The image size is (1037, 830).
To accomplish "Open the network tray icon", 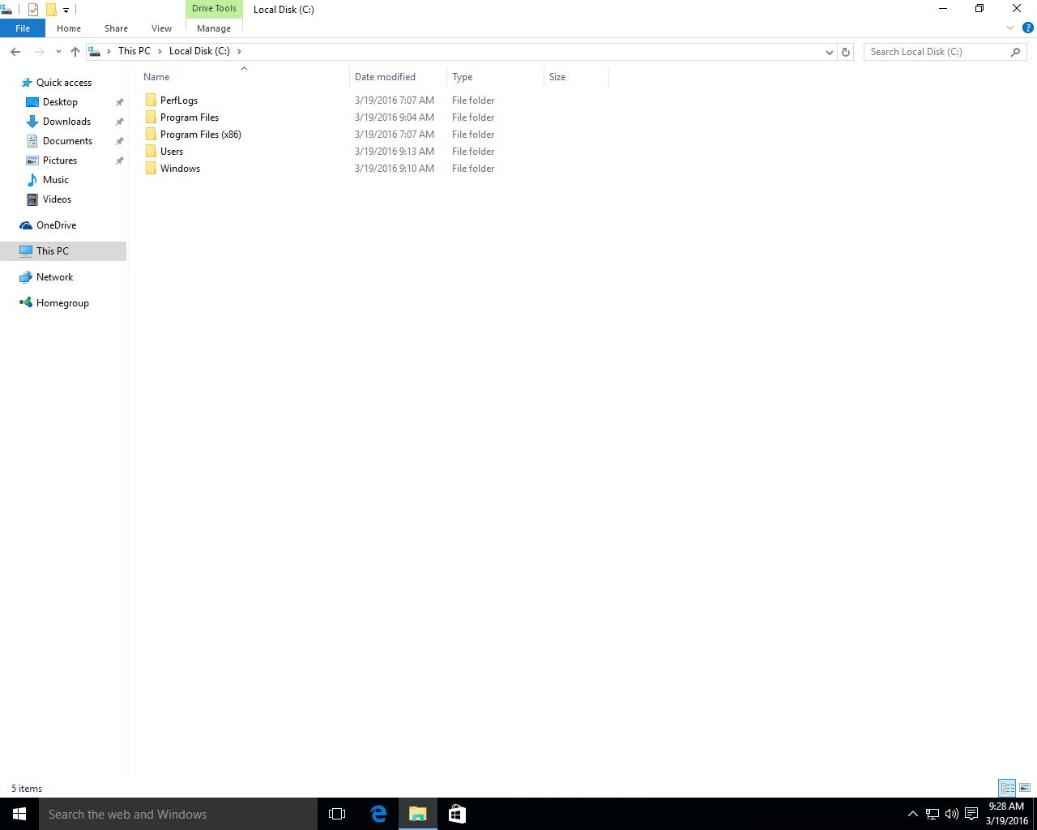I will [x=932, y=814].
